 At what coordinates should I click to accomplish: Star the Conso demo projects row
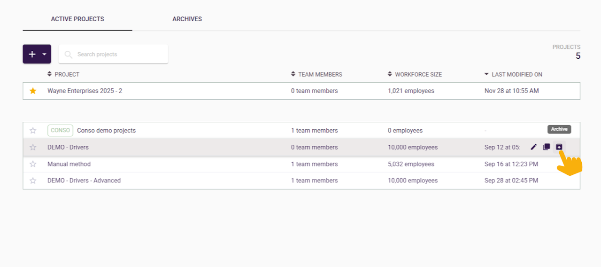(33, 131)
